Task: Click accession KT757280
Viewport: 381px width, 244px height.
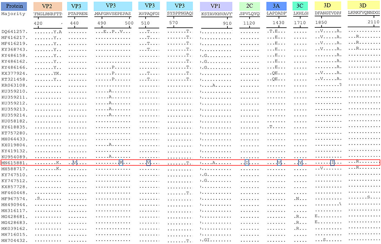Action: tap(14, 133)
